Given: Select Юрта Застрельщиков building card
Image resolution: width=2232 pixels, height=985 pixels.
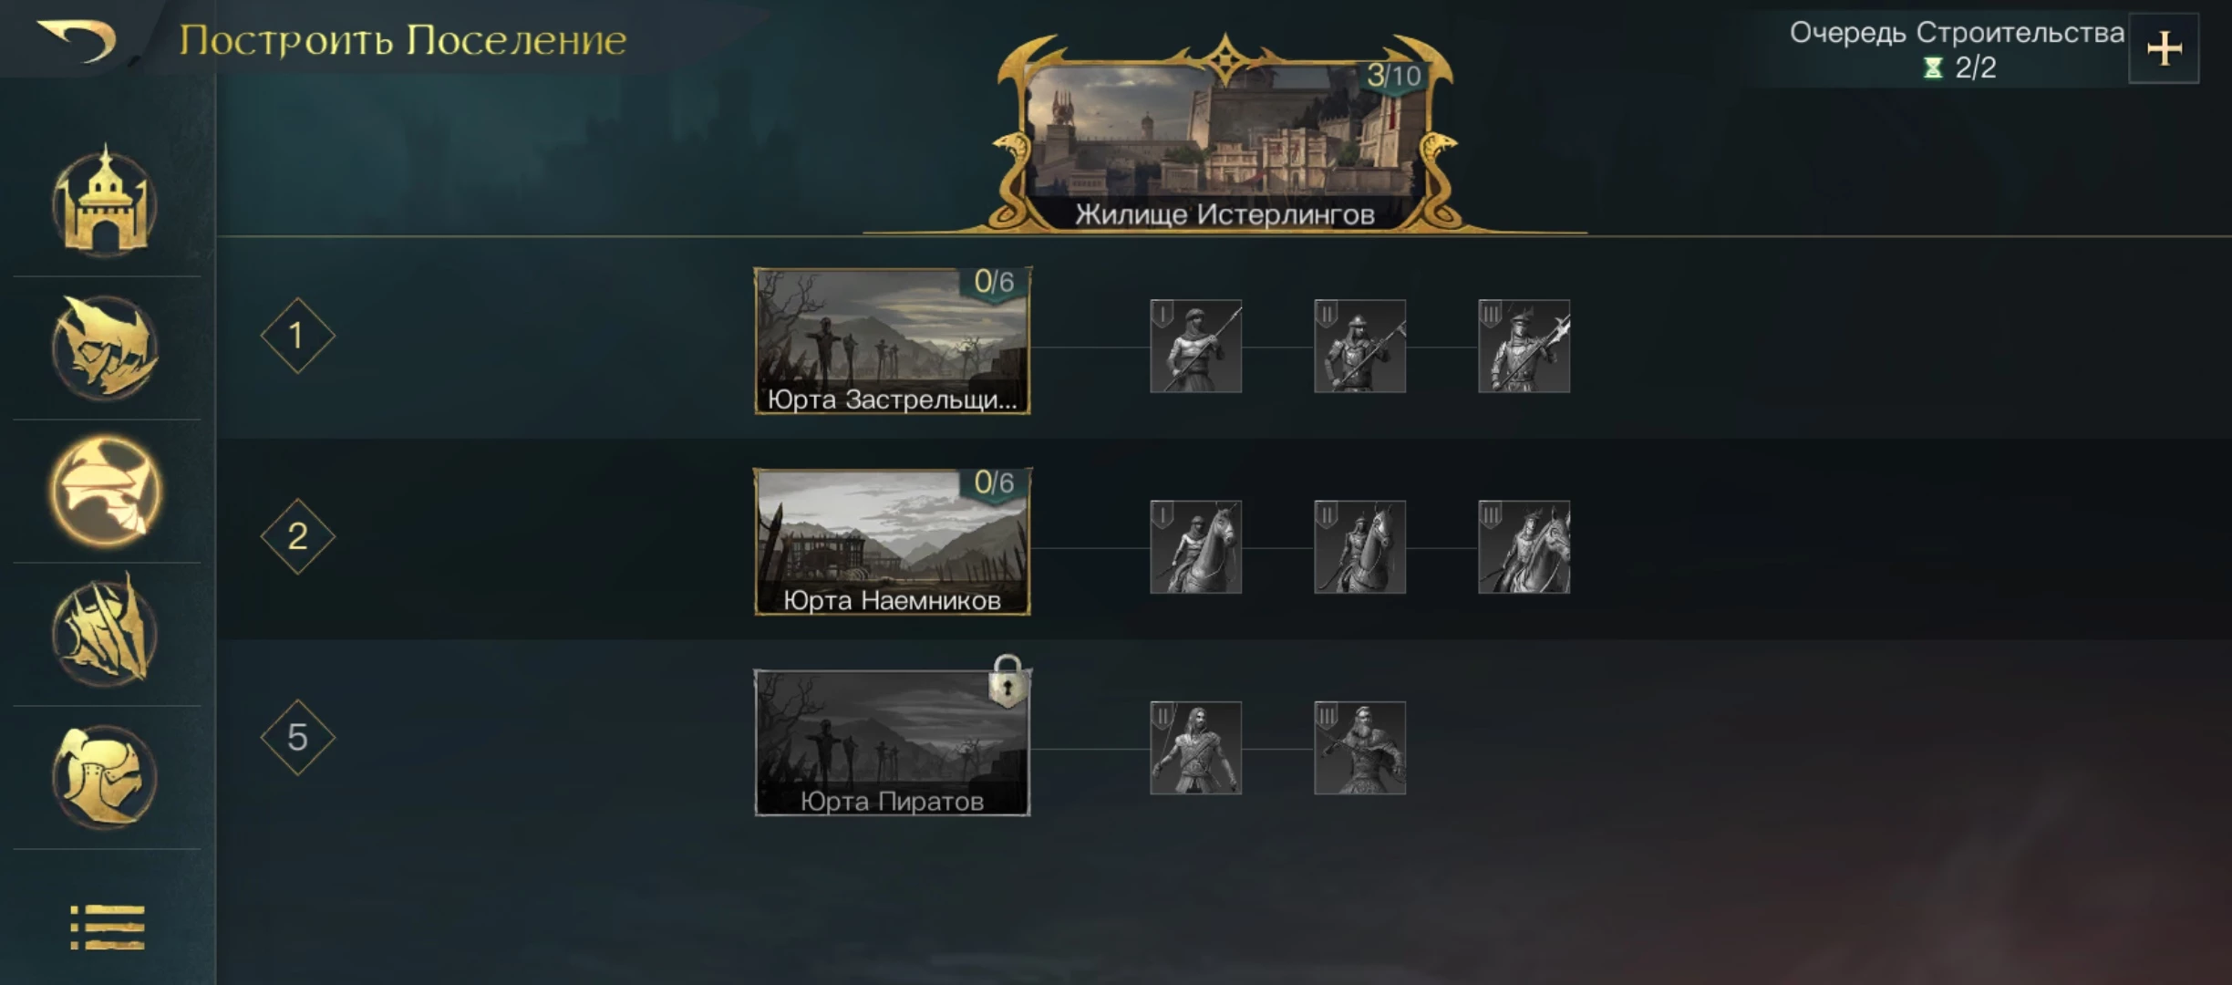Looking at the screenshot, I should (x=893, y=341).
